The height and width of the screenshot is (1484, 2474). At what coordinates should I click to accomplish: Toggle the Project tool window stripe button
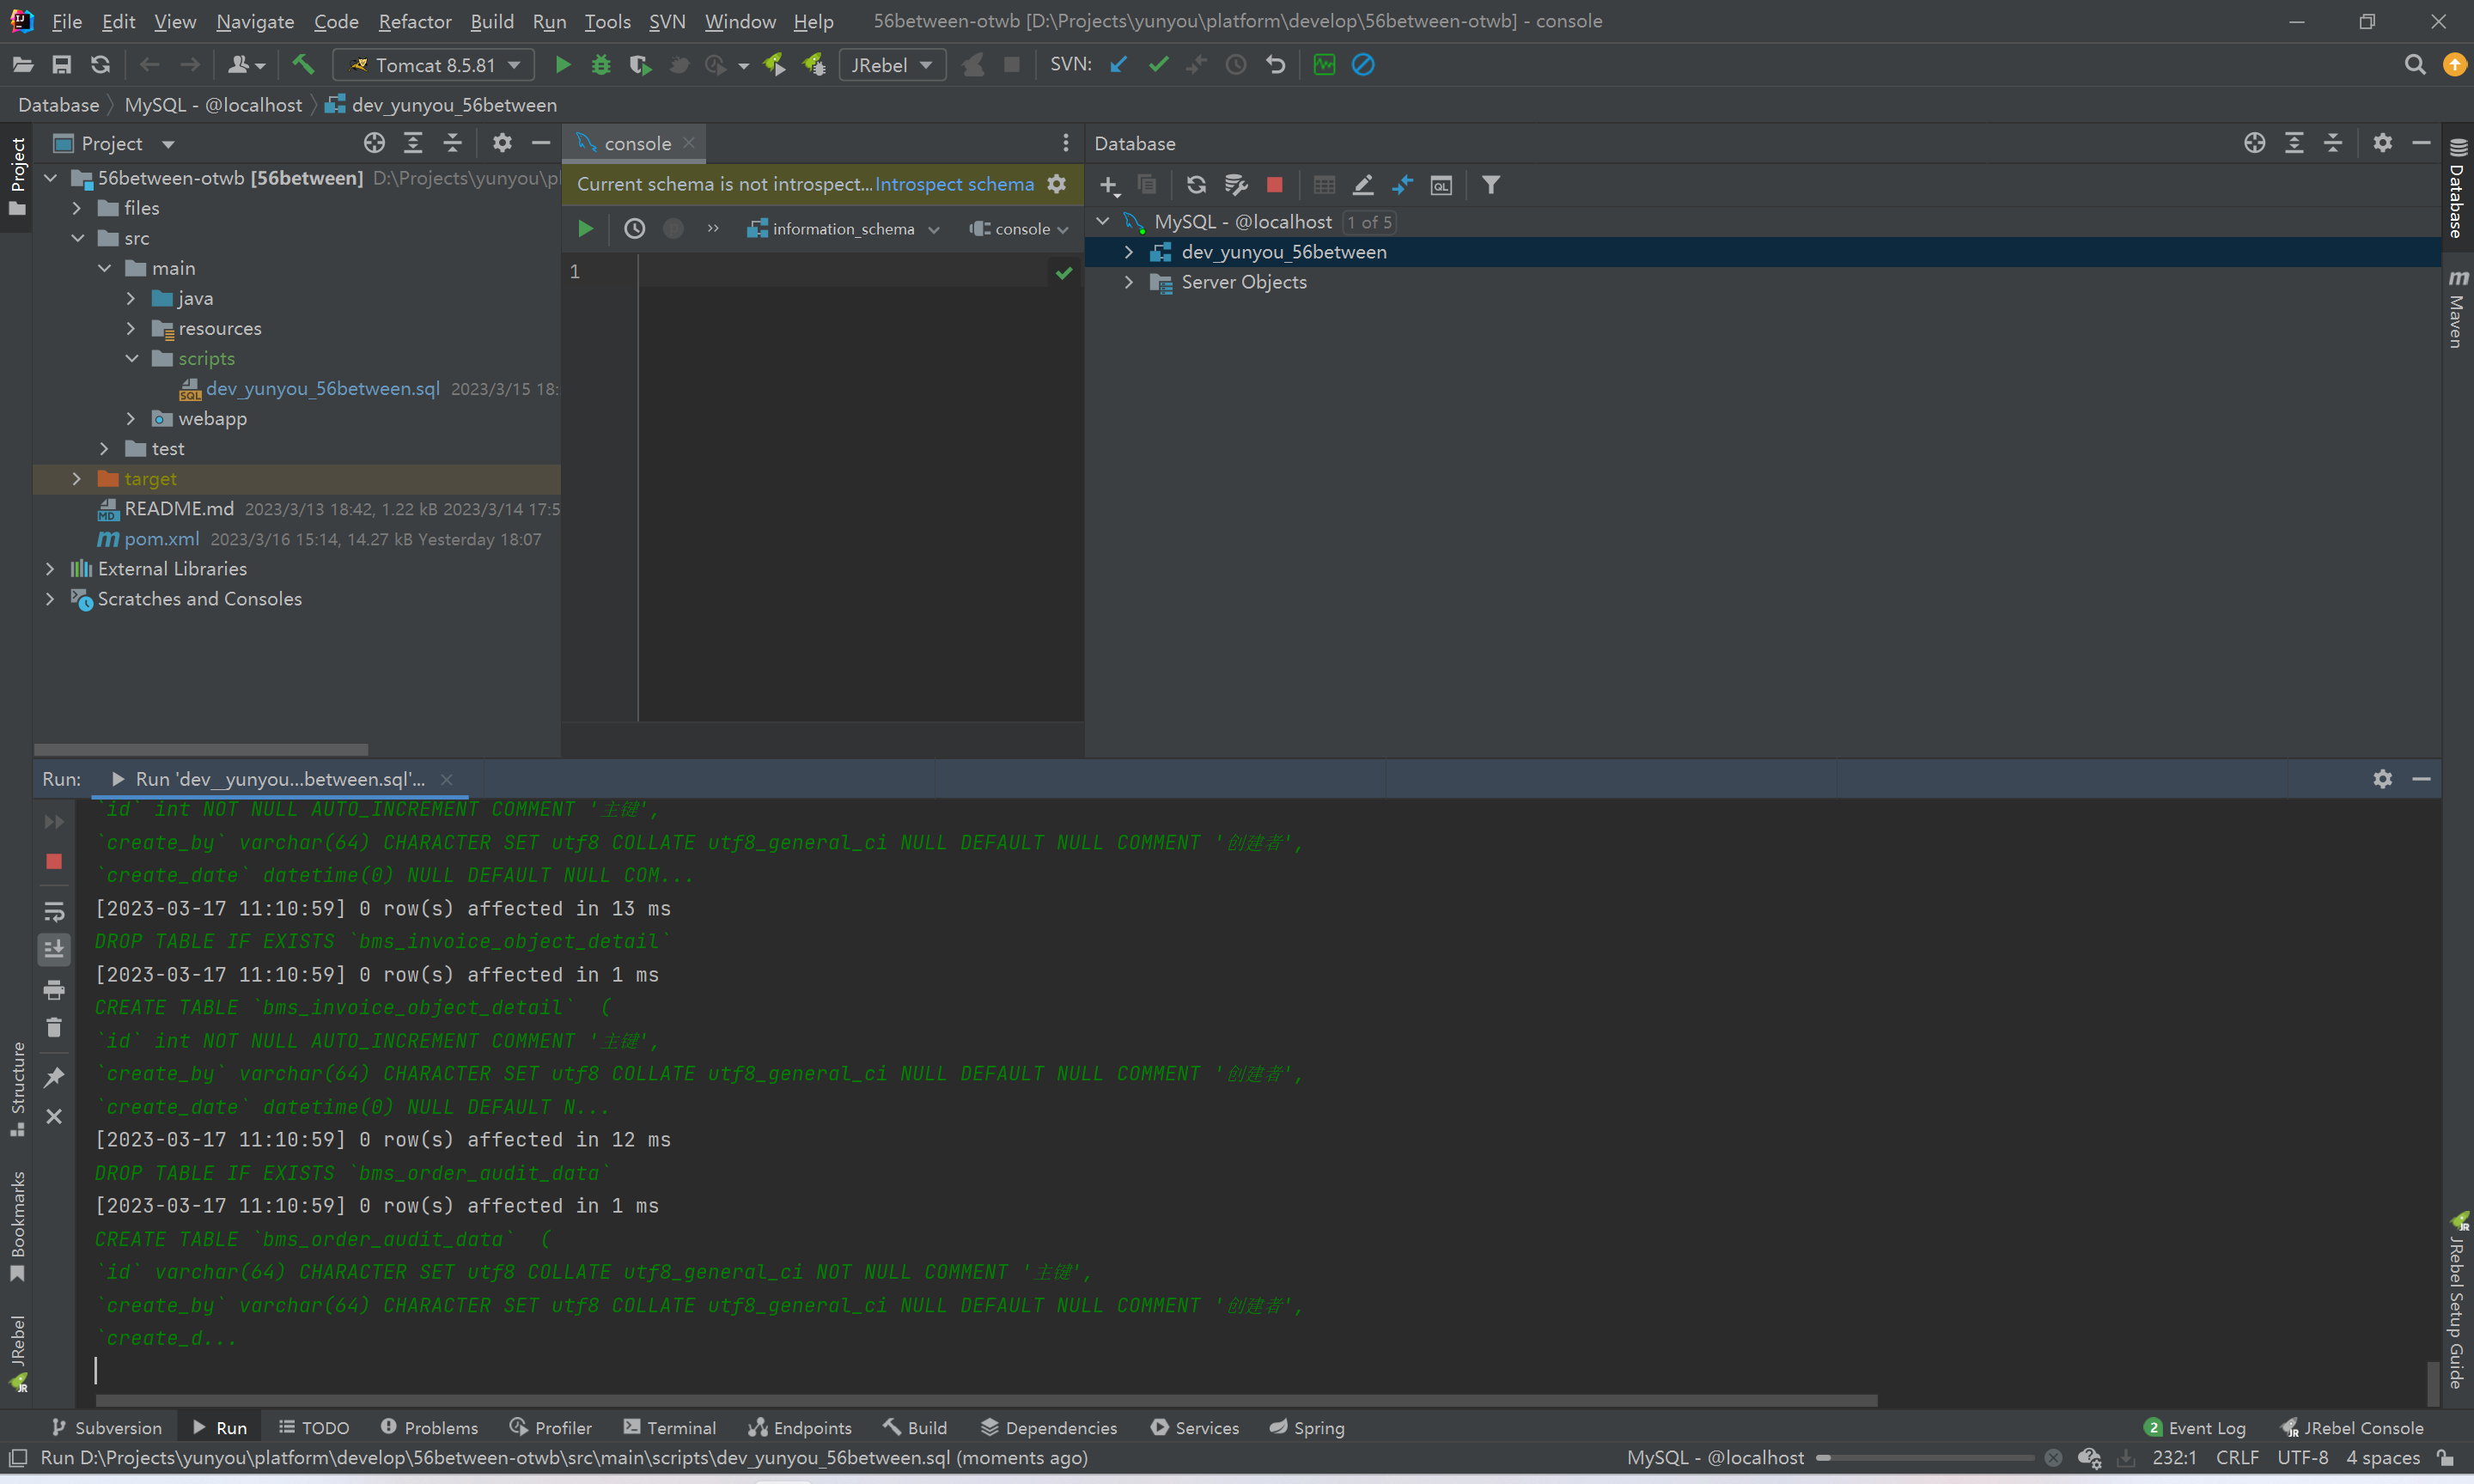click(17, 177)
